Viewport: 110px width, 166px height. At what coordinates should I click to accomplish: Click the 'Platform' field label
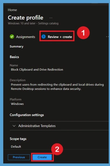click(16, 99)
